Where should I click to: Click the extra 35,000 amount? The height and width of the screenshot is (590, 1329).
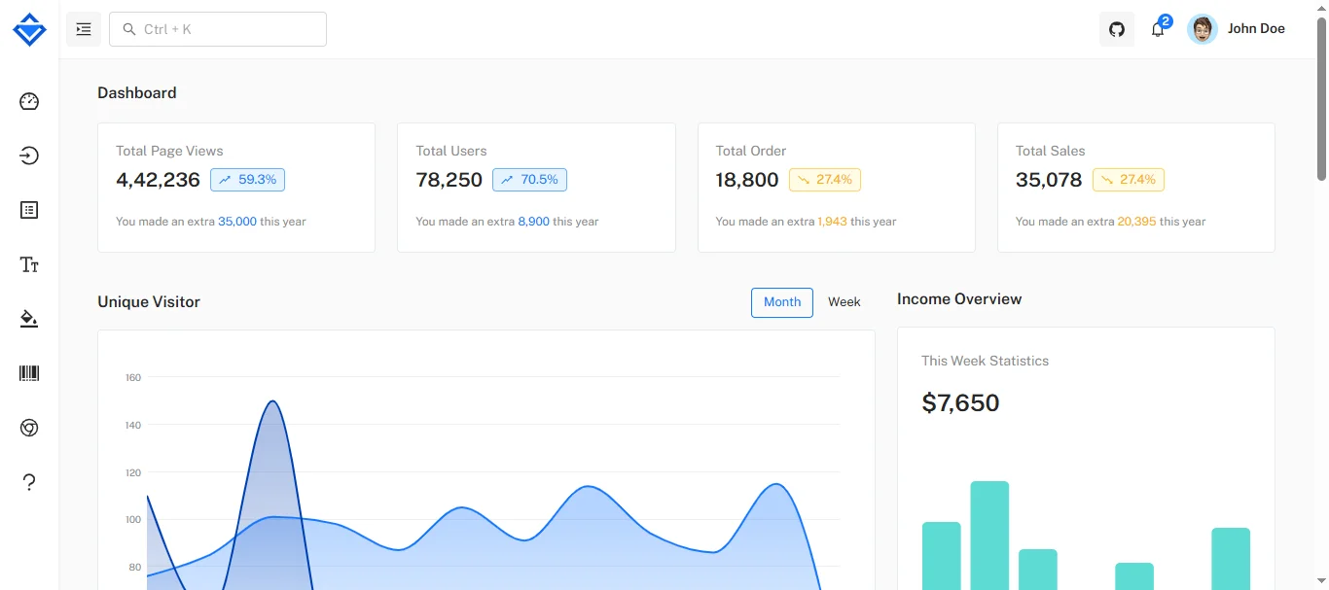tap(237, 222)
